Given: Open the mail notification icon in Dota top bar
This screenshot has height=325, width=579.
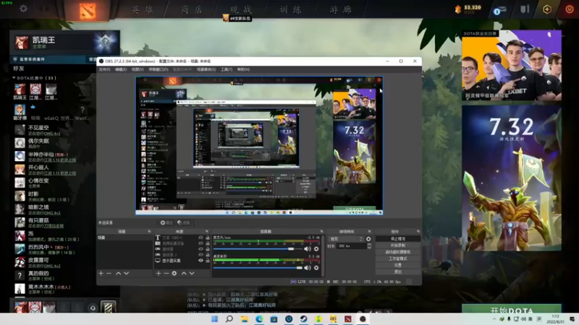Looking at the screenshot, I should tap(499, 10).
